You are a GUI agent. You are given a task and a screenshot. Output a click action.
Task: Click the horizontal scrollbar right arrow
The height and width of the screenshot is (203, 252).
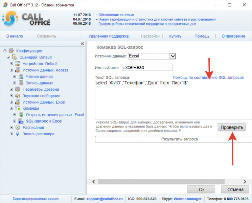pyautogui.click(x=245, y=182)
